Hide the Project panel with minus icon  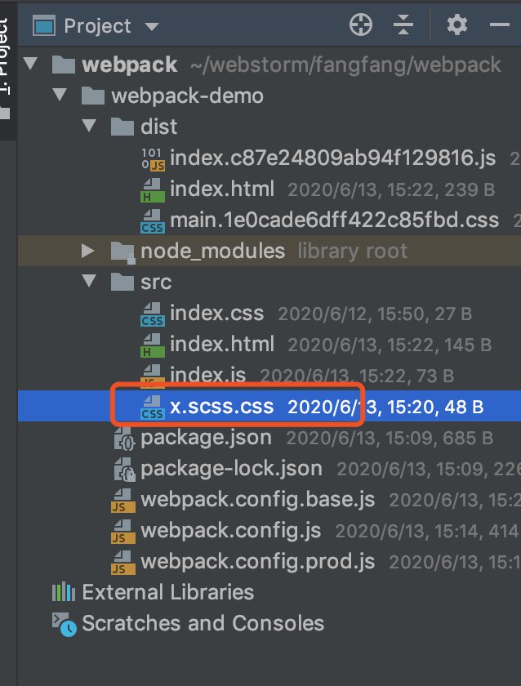499,25
